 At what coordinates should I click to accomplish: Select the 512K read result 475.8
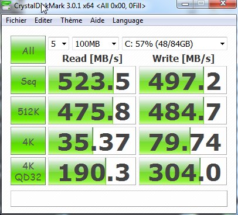pyautogui.click(x=92, y=110)
